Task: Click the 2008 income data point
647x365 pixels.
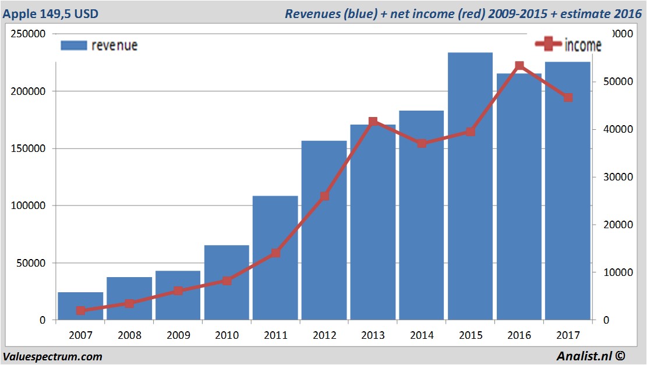Action: pyautogui.click(x=129, y=303)
